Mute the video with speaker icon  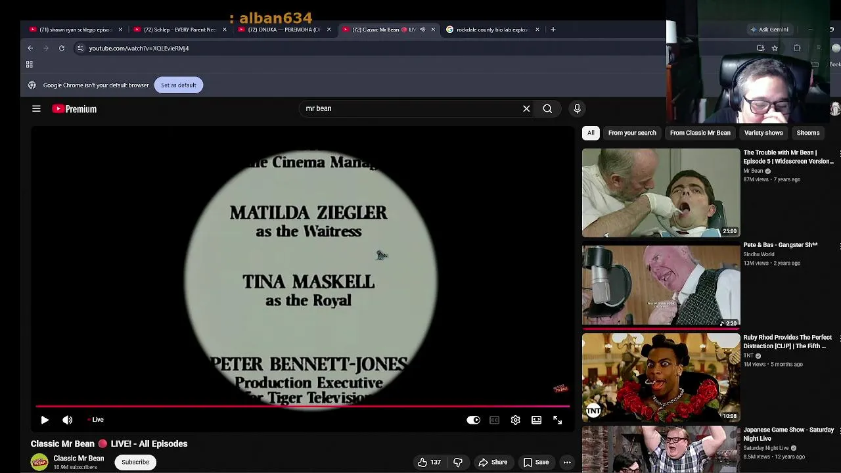pyautogui.click(x=68, y=420)
